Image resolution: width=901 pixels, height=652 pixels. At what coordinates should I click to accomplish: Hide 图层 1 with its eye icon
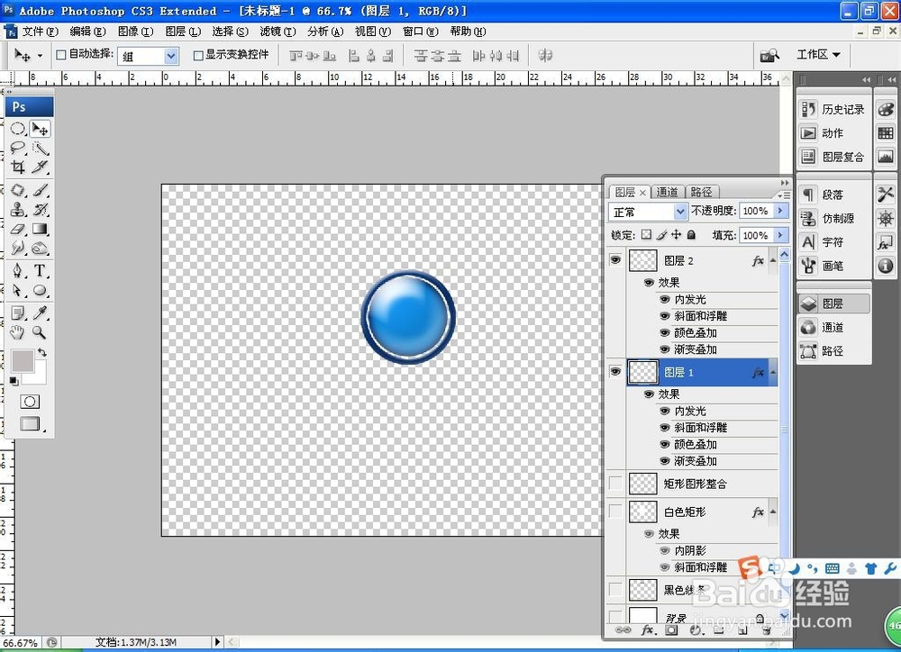(615, 372)
